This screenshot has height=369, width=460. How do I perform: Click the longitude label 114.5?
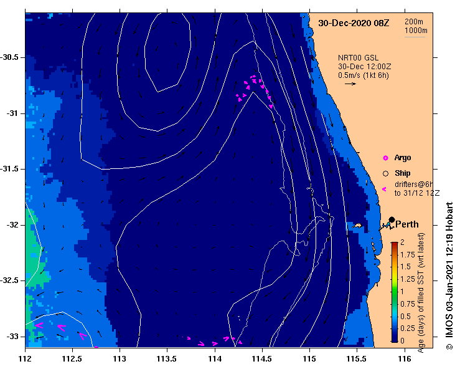tap(262, 359)
